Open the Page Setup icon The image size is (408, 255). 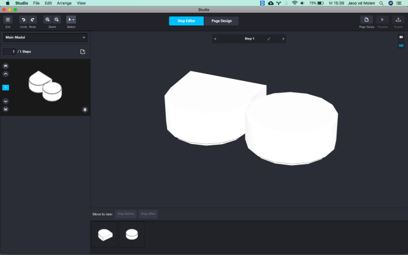pos(367,20)
